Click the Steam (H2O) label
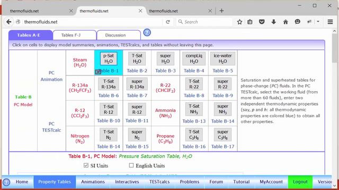This screenshot has height=190, width=339. [x=80, y=62]
